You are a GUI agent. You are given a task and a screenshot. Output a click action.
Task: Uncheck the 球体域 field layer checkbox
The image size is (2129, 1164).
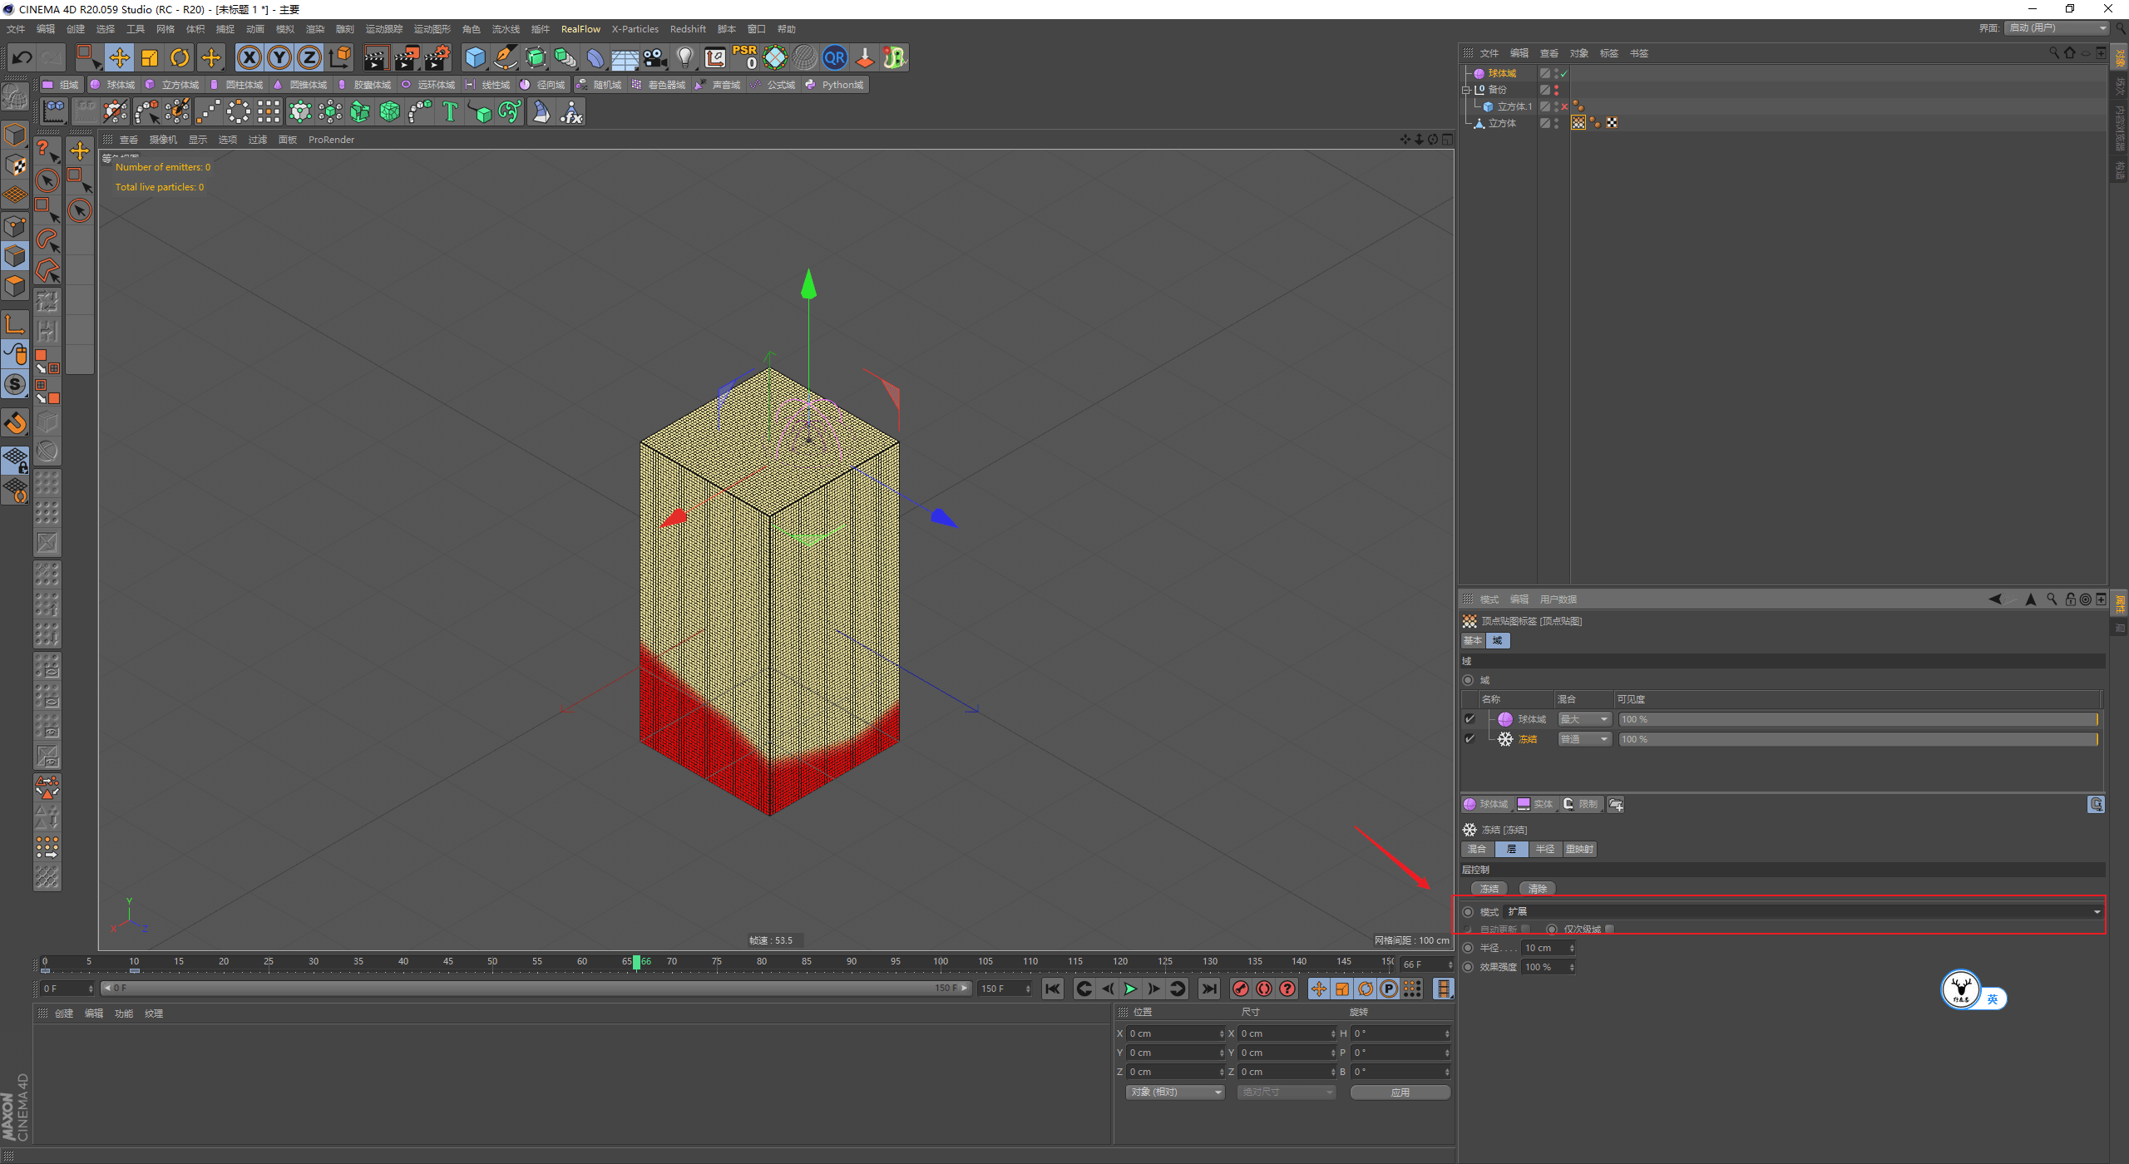pyautogui.click(x=1470, y=719)
